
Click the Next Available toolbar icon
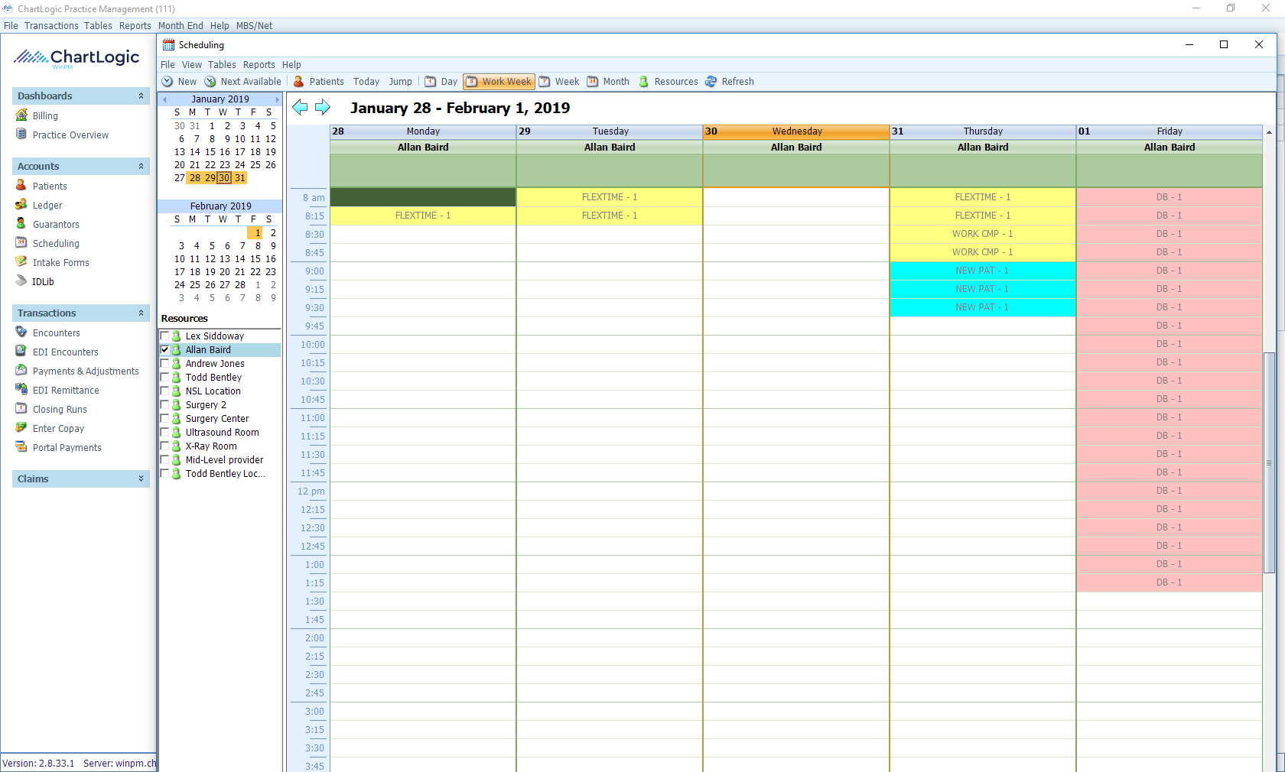click(x=210, y=82)
